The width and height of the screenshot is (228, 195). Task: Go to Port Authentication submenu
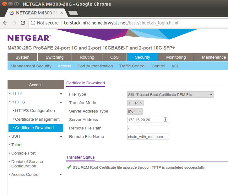pos(95,66)
